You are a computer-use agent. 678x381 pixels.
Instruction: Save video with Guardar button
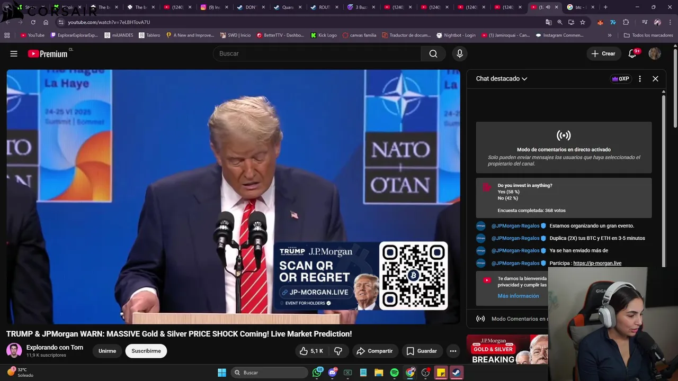click(x=422, y=351)
